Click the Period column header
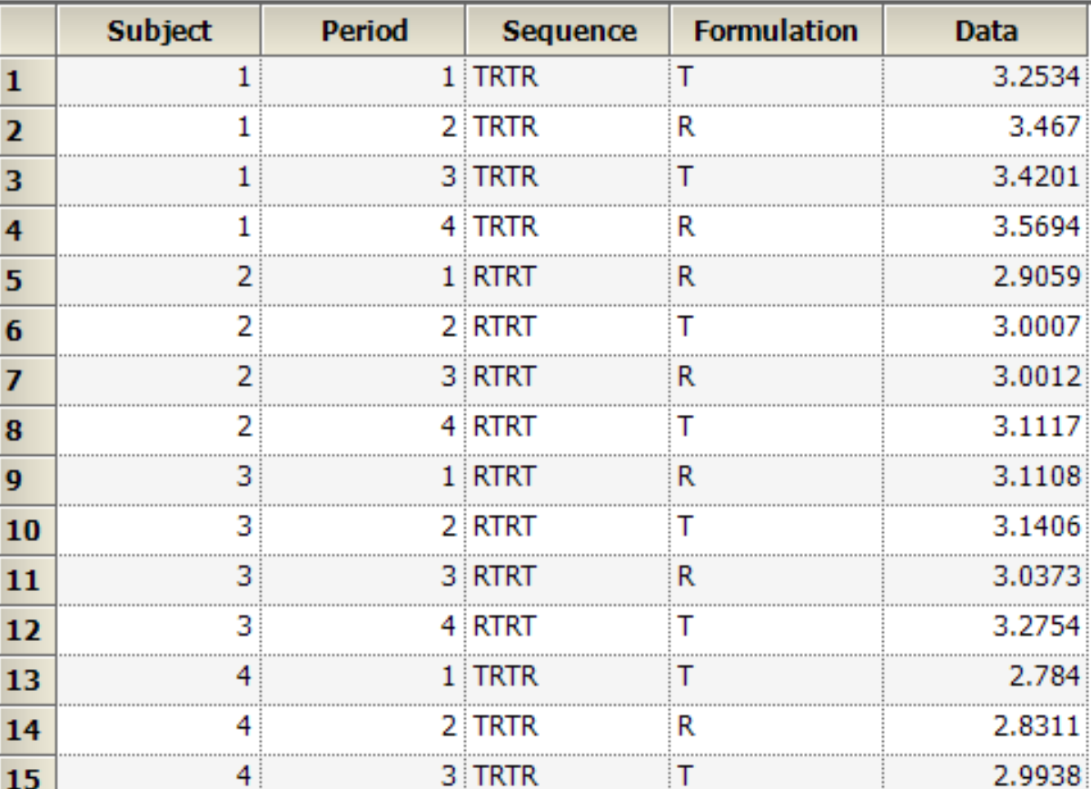The image size is (1091, 789). 363,31
